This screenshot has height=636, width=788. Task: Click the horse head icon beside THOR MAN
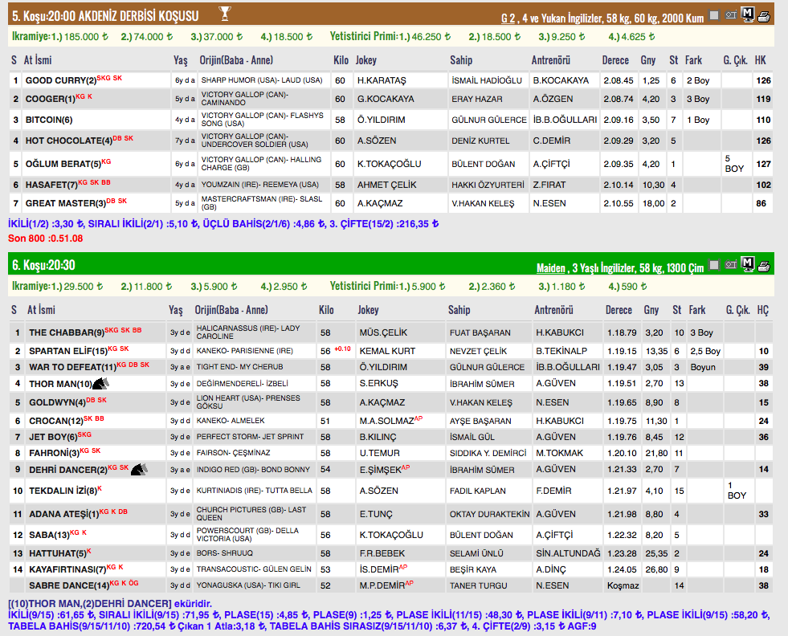point(102,384)
